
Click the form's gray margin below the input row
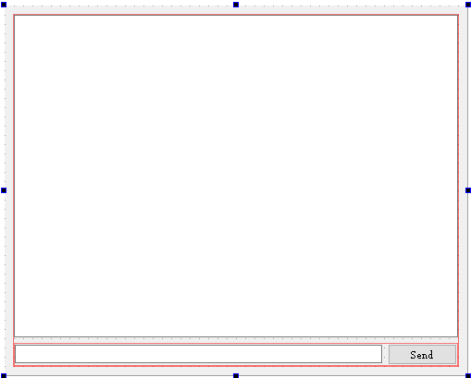coord(236,371)
